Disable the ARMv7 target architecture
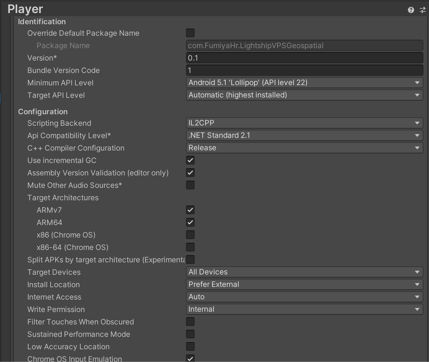 [x=190, y=210]
